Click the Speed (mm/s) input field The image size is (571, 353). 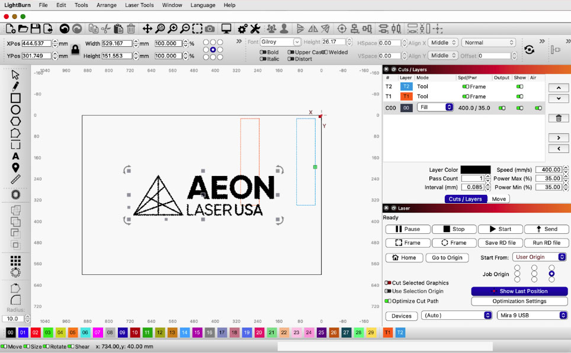tap(549, 169)
